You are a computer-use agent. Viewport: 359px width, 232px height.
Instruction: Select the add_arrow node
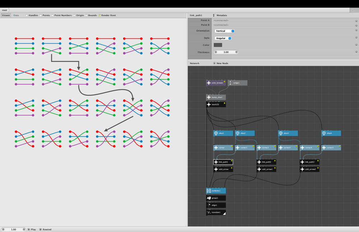(x=223, y=169)
